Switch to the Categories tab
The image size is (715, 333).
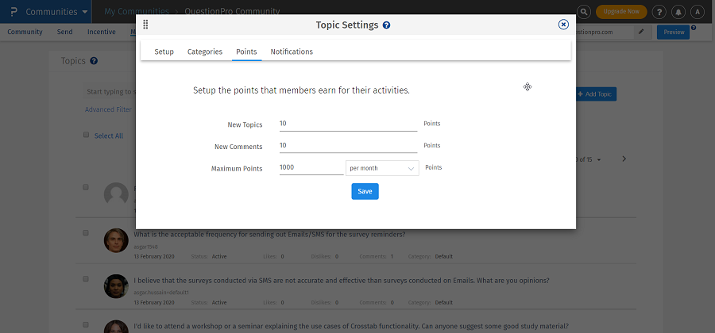point(205,52)
